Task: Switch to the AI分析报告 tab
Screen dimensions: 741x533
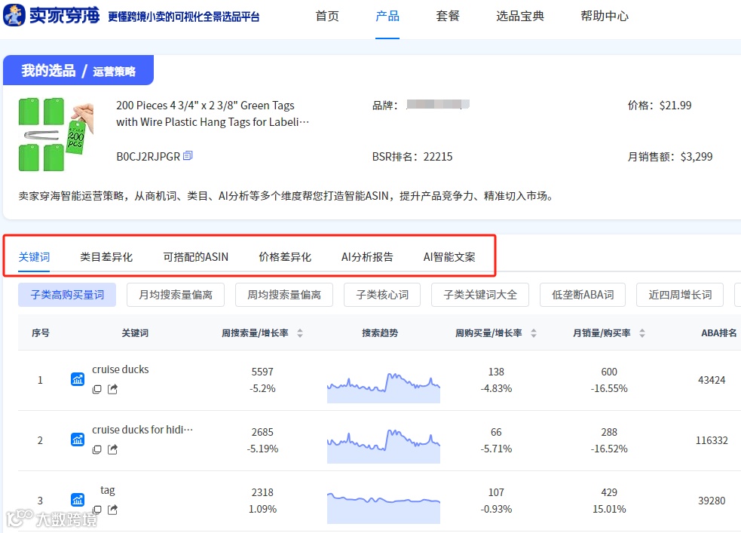Action: (367, 256)
